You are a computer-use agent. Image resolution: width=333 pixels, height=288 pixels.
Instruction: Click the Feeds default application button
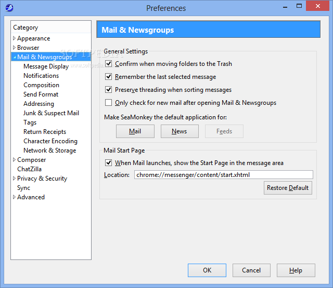[x=224, y=131]
